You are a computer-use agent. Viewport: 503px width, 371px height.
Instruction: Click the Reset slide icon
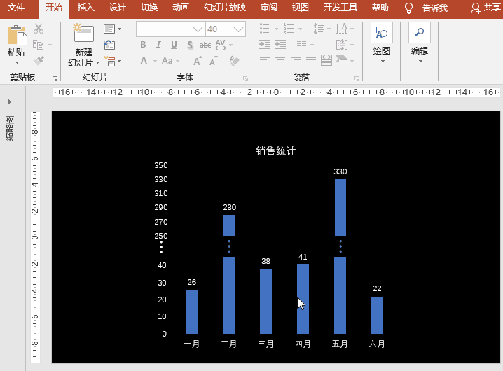pyautogui.click(x=109, y=45)
